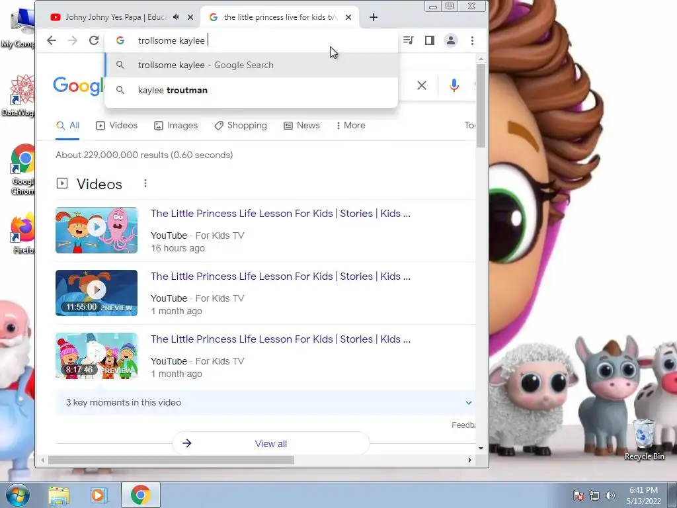The width and height of the screenshot is (677, 508).
Task: Go back using the browser back arrow
Action: point(52,40)
